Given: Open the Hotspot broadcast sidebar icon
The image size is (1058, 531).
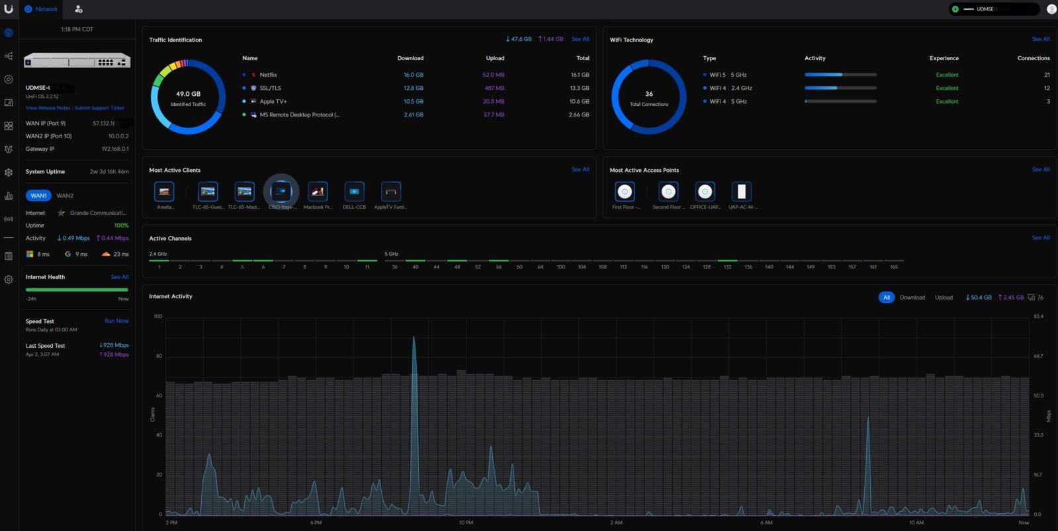Looking at the screenshot, I should [9, 219].
